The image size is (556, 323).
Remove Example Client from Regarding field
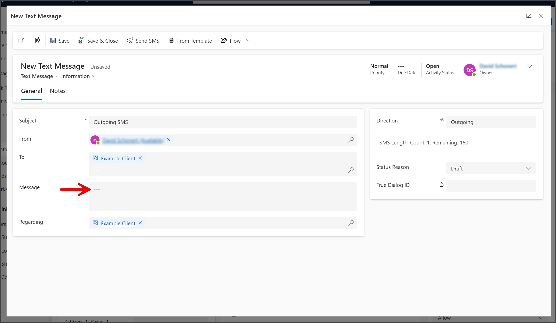(140, 223)
